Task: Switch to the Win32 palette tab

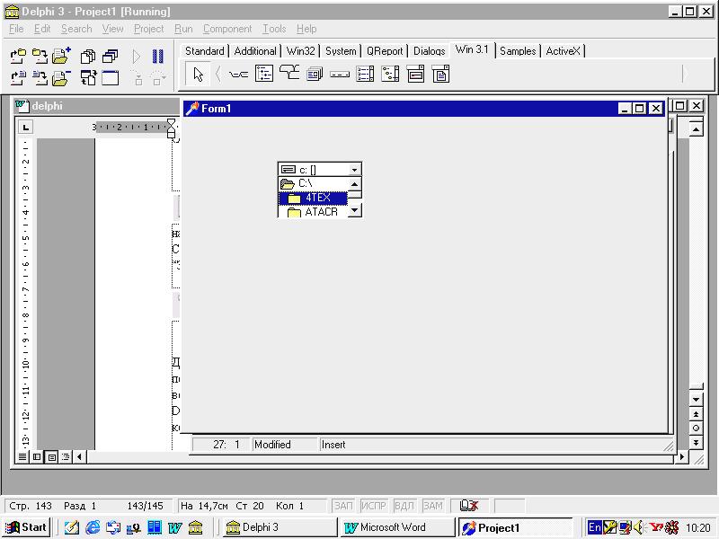Action: click(x=300, y=51)
